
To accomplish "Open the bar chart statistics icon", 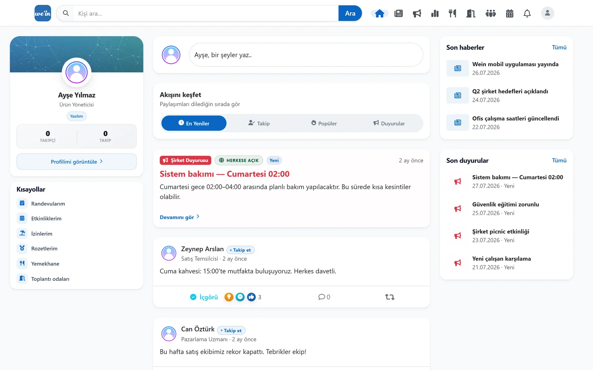I will pos(435,14).
